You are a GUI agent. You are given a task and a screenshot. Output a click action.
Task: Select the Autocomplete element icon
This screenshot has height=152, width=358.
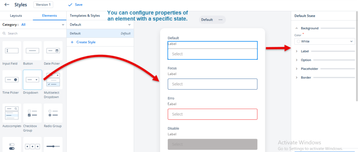point(12,113)
